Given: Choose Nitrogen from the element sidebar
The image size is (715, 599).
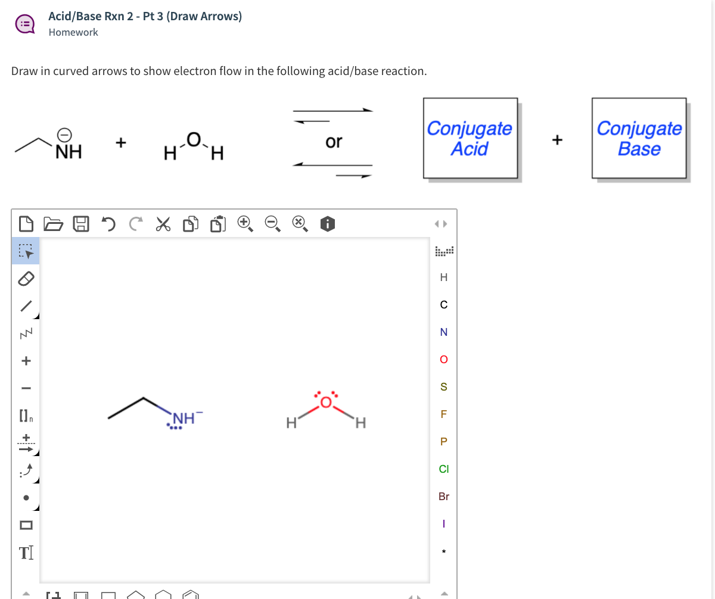Looking at the screenshot, I should tap(444, 332).
